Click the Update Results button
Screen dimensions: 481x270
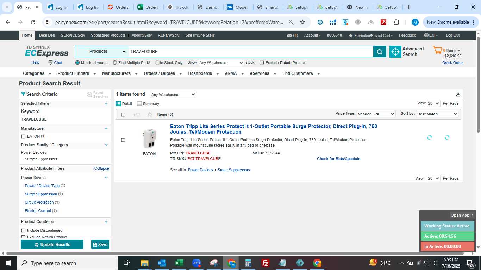pyautogui.click(x=52, y=244)
